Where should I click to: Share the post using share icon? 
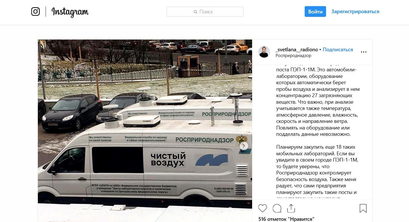(x=291, y=208)
